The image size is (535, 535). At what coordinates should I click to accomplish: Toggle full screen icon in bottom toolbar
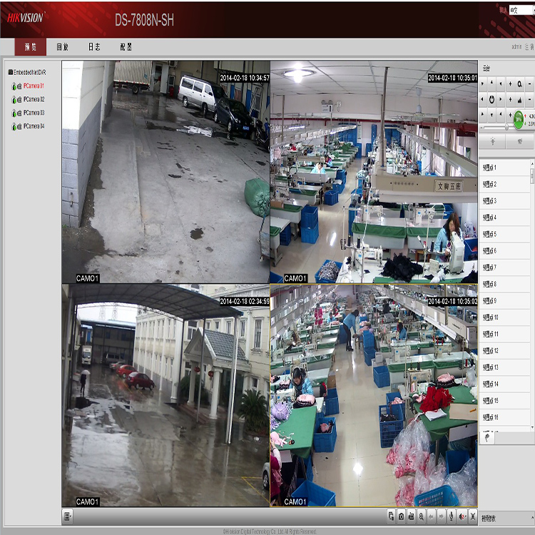tap(472, 516)
